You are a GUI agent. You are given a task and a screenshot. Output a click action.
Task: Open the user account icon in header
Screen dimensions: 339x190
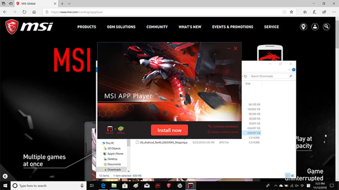click(315, 27)
